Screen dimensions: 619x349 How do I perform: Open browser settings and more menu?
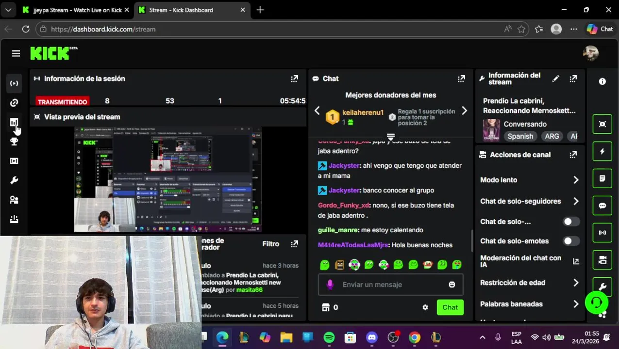[x=574, y=29]
